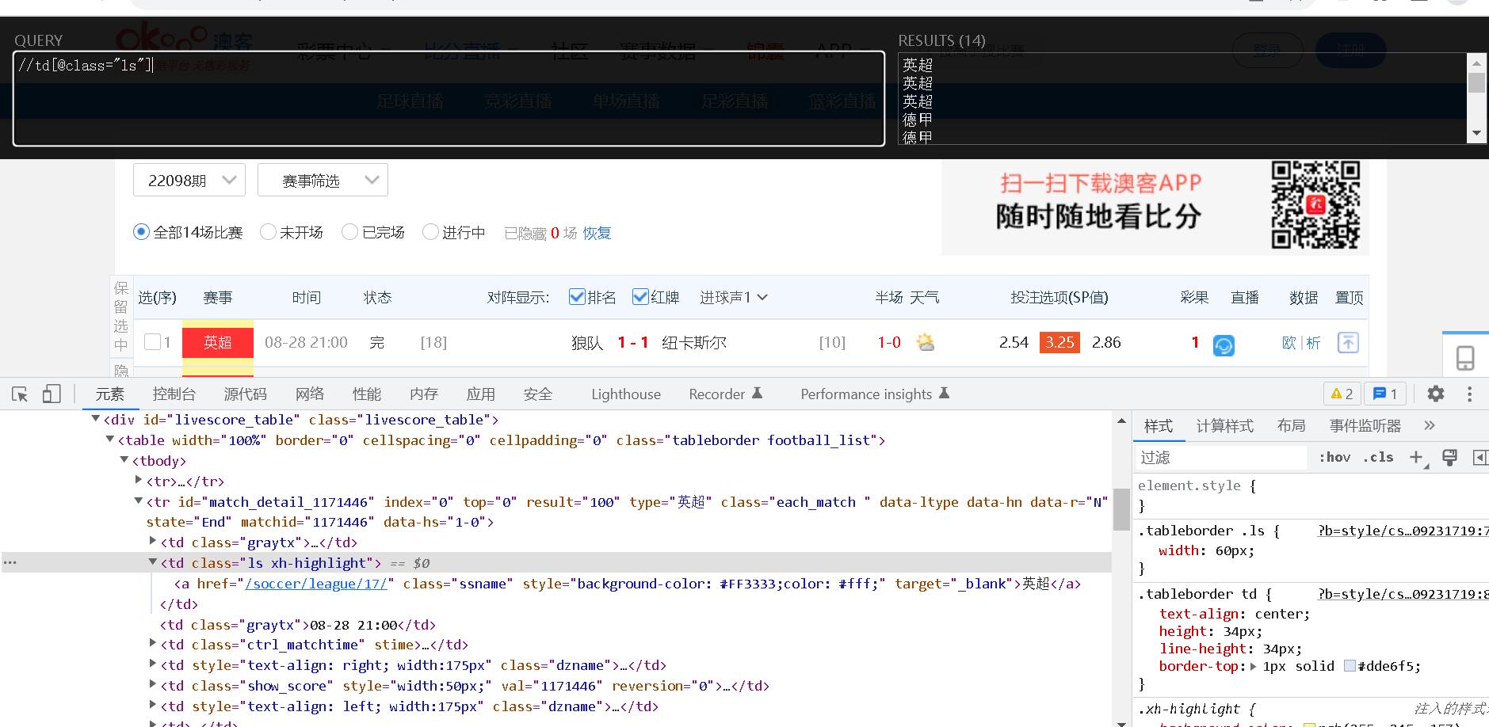The height and width of the screenshot is (727, 1489).
Task: Open the 网络 tab
Action: [309, 394]
